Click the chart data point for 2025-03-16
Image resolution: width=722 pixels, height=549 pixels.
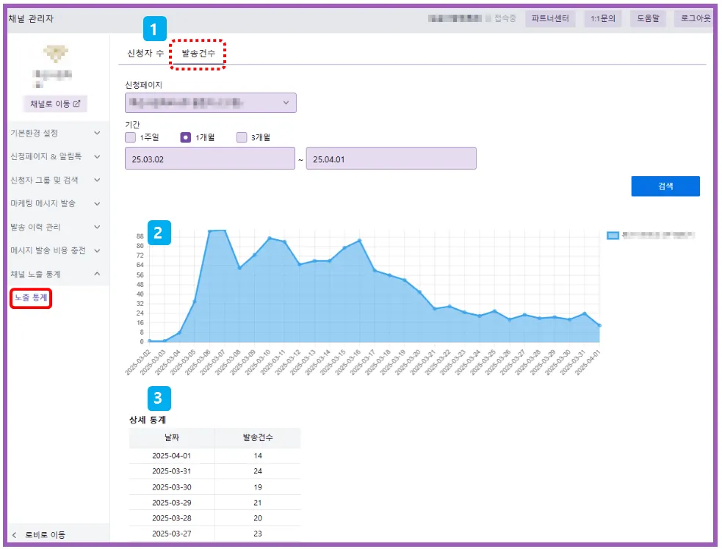[x=360, y=241]
